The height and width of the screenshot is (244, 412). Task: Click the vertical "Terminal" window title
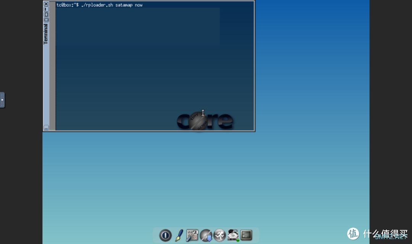click(46, 34)
